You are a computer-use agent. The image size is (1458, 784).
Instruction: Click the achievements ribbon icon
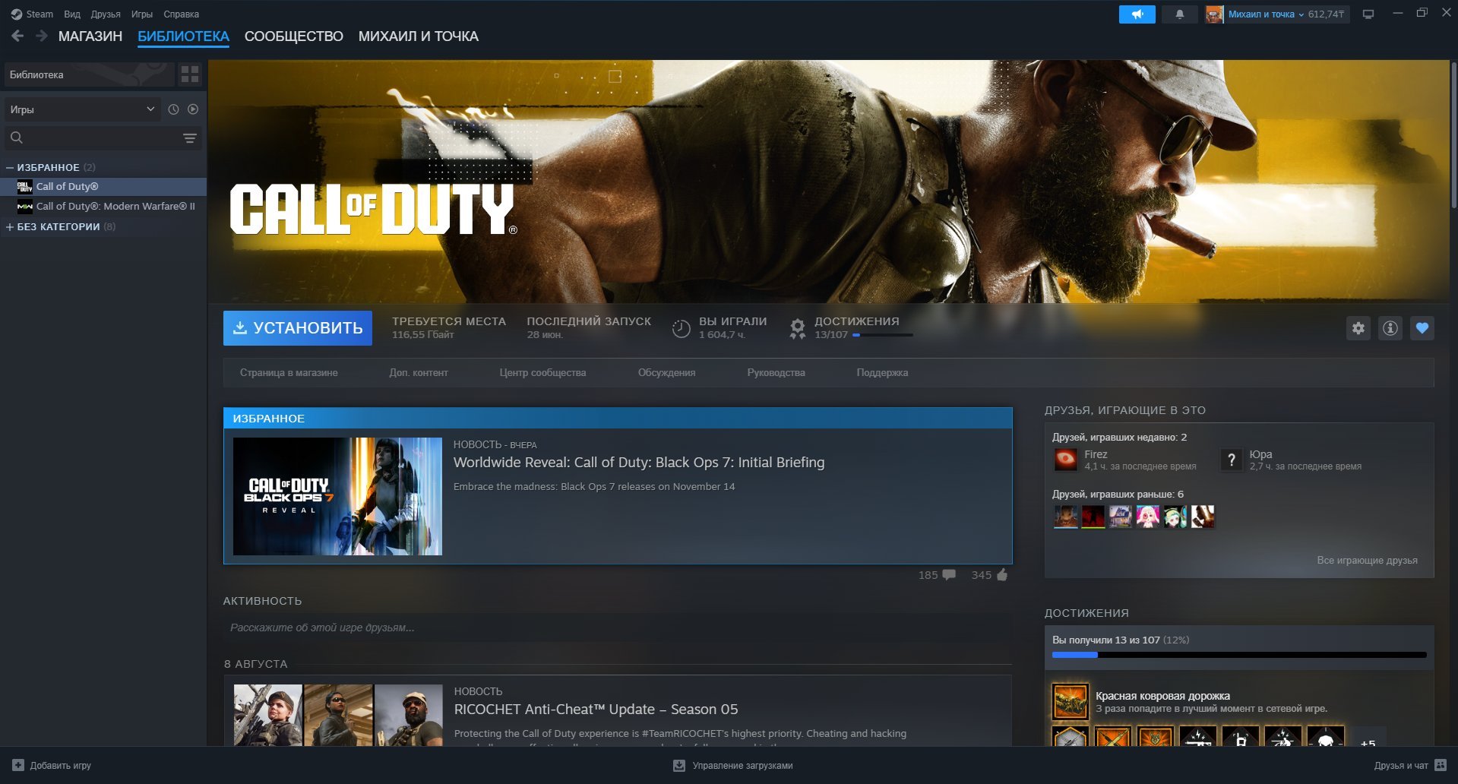pos(797,328)
